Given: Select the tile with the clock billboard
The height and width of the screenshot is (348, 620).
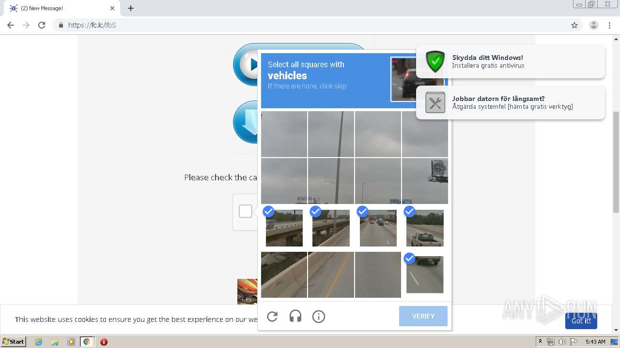Looking at the screenshot, I should 425,181.
